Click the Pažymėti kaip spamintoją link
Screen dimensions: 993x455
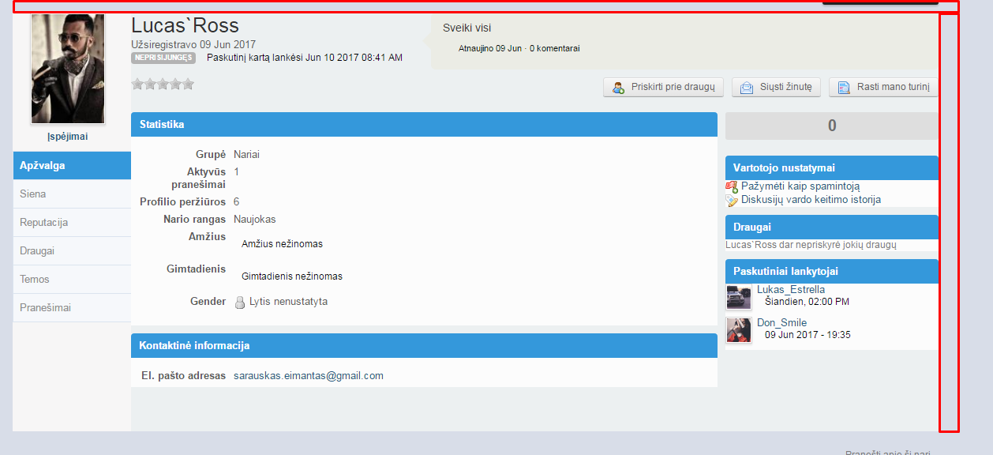click(800, 186)
